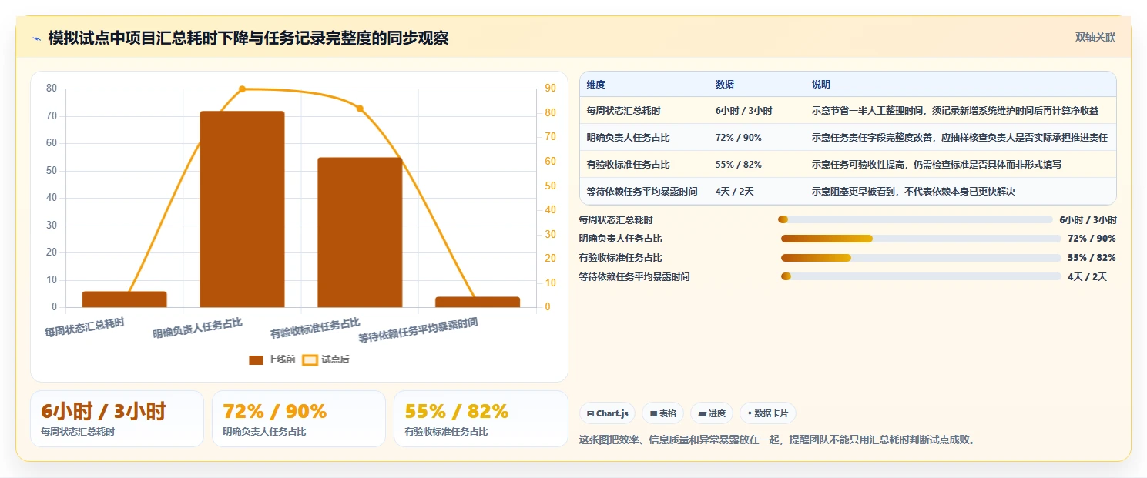1147x478 pixels.
Task: Click the 每周状态汇总耗时 bar in the chart
Action: coord(124,299)
